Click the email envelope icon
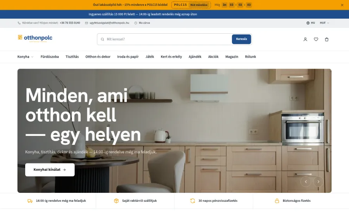The width and height of the screenshot is (349, 218). coord(86,23)
